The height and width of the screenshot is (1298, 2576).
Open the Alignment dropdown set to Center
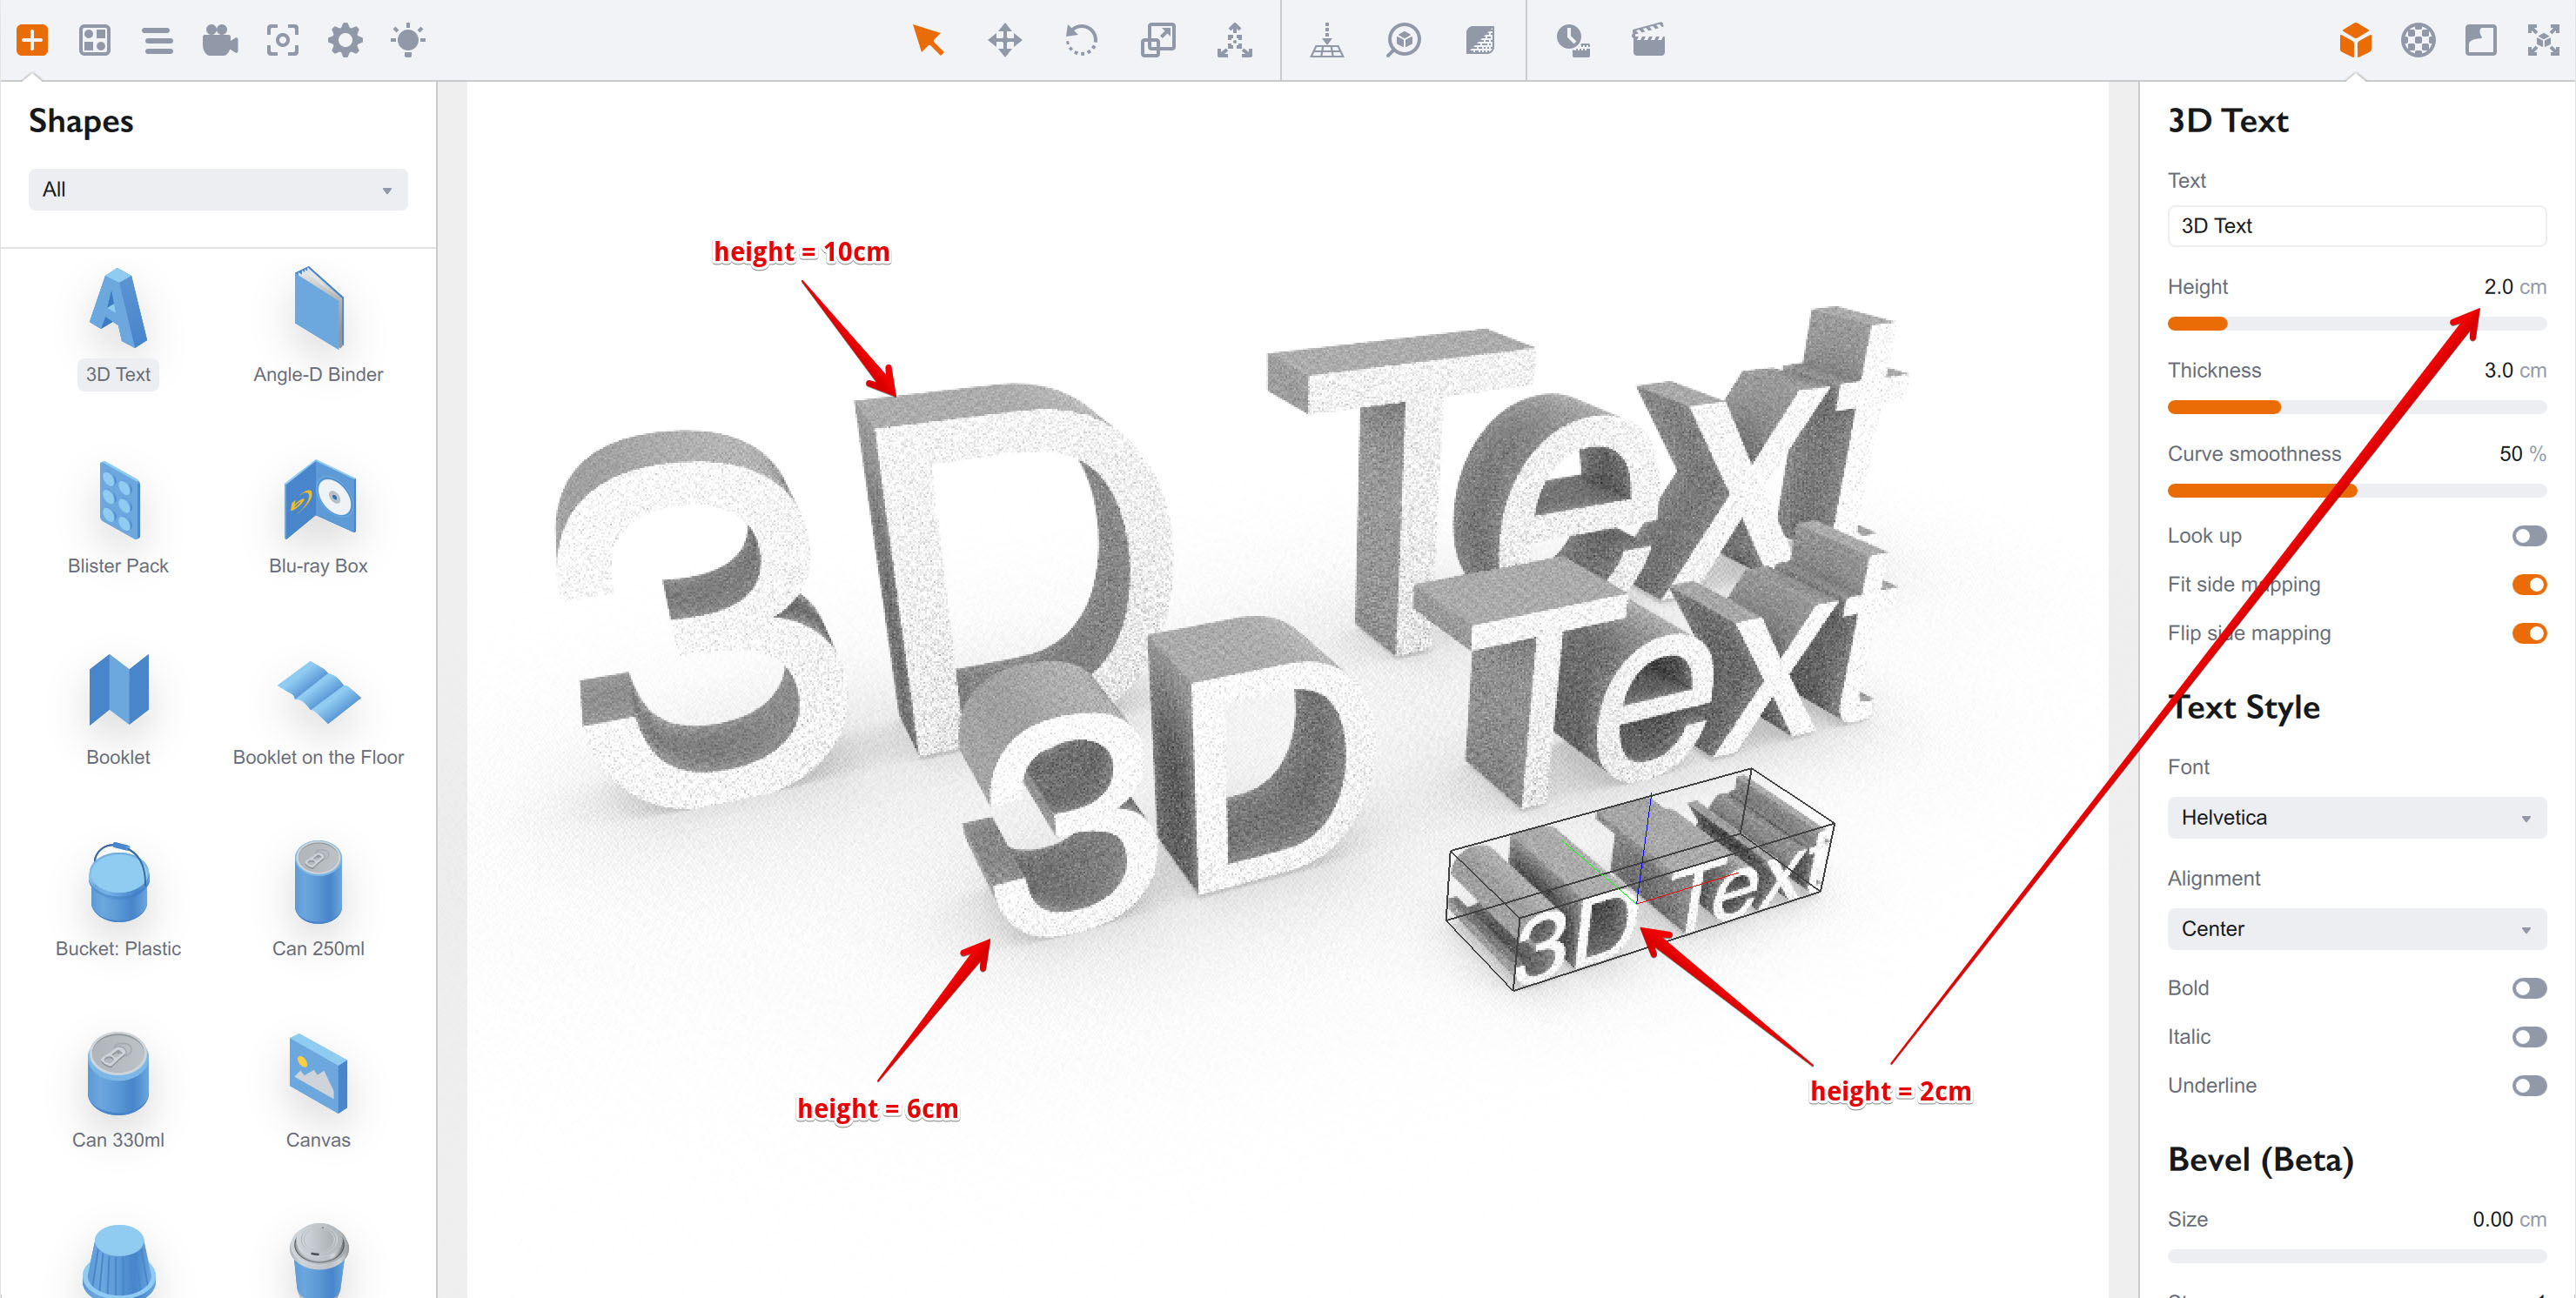[x=2356, y=928]
